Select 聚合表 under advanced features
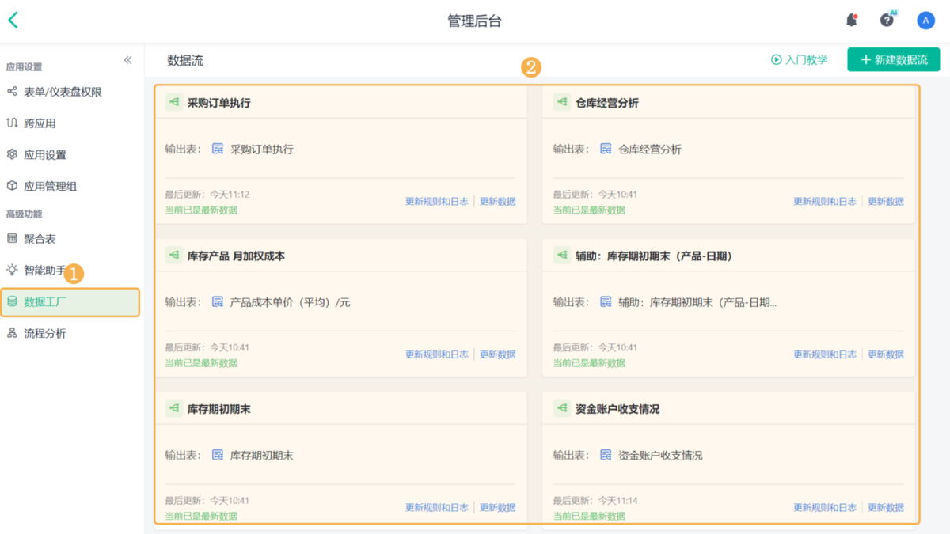The width and height of the screenshot is (950, 534). coord(40,239)
